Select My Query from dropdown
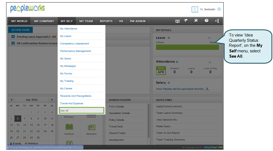 [66, 59]
